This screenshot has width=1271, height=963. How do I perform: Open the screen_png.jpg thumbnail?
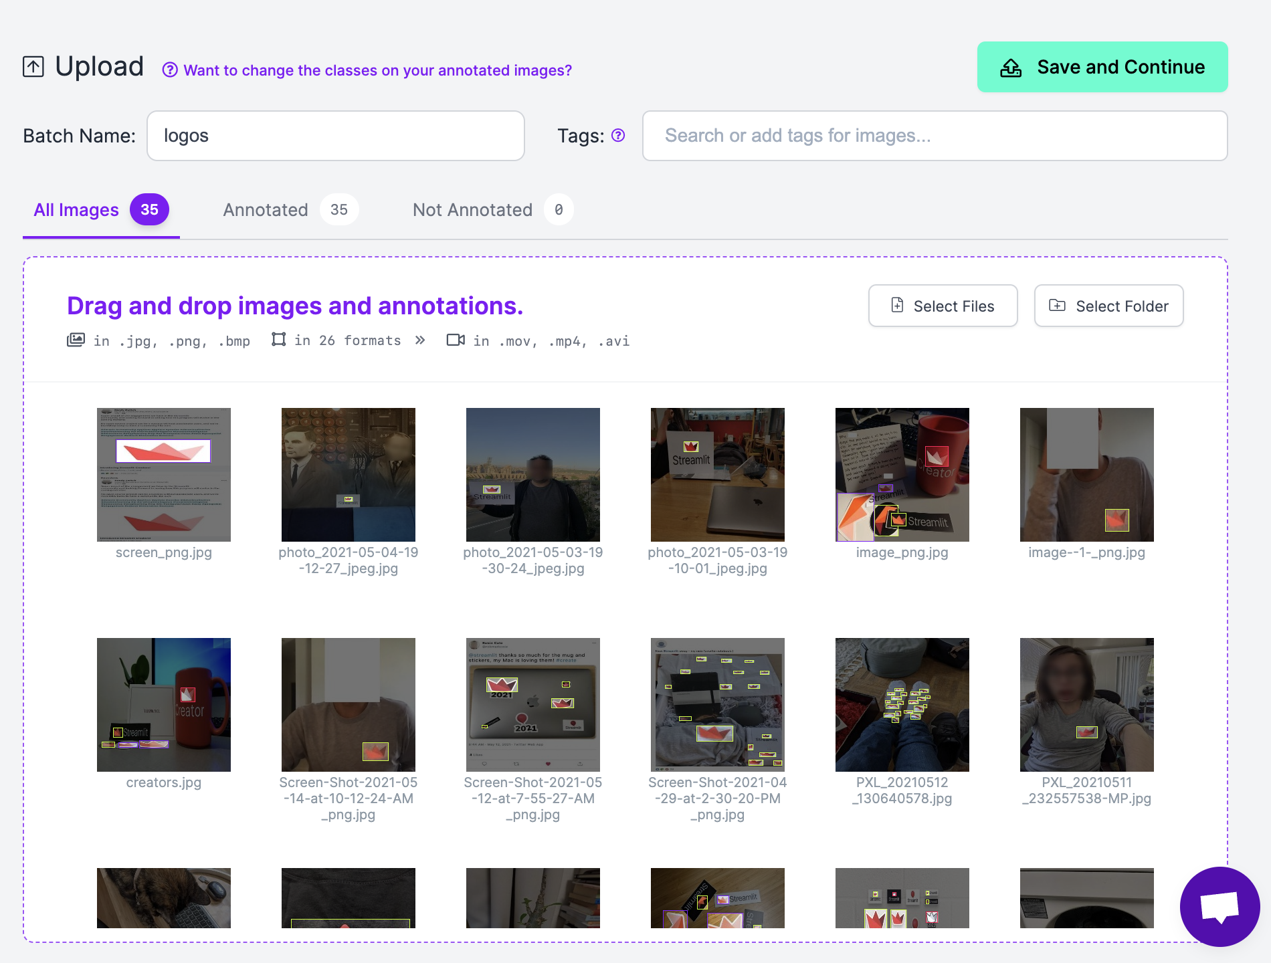(x=163, y=475)
